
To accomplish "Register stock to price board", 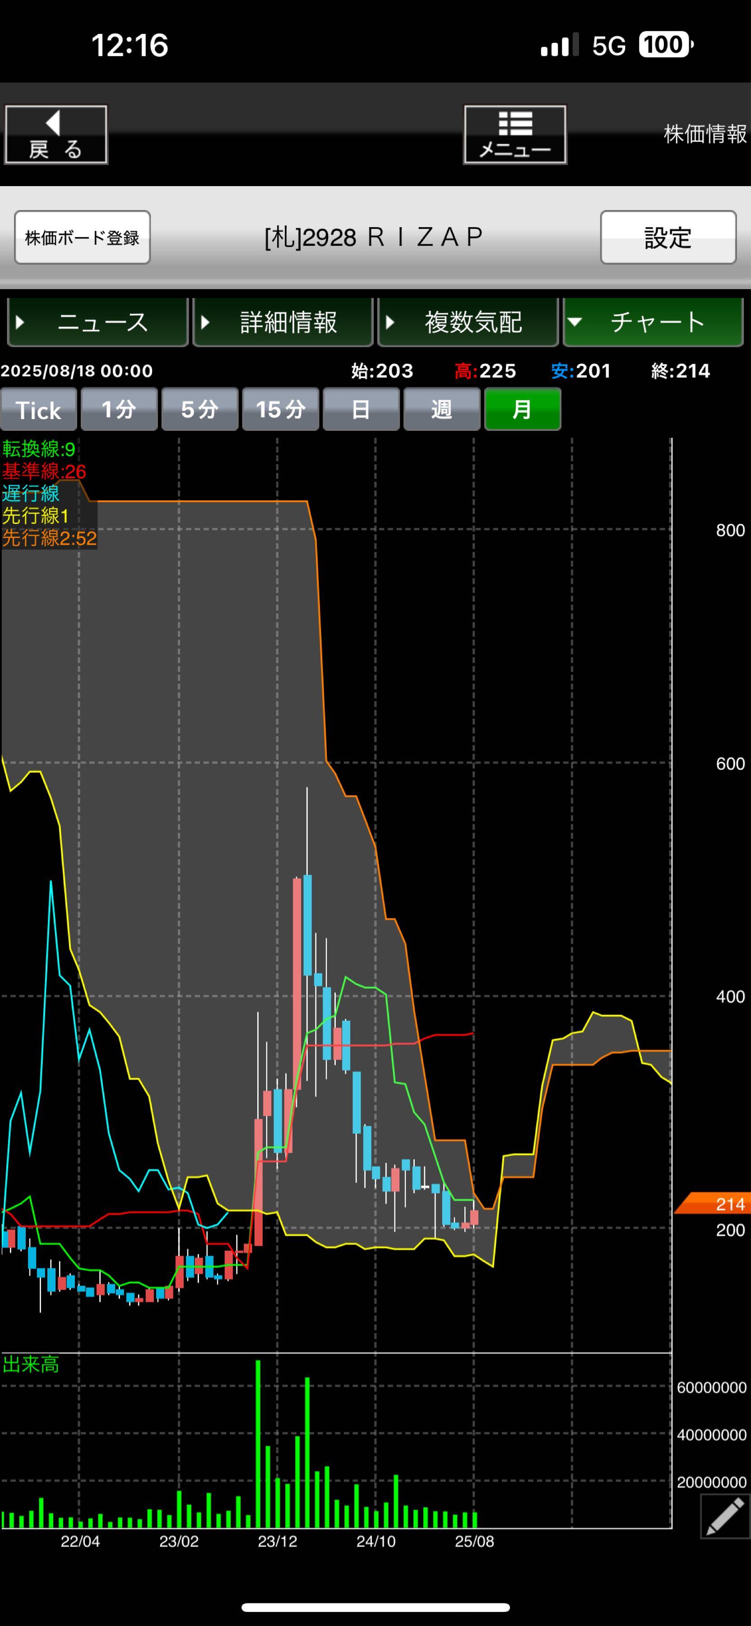I will tap(82, 237).
